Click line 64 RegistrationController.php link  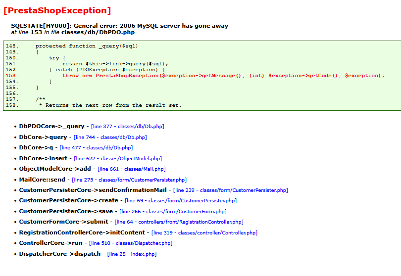(179, 222)
